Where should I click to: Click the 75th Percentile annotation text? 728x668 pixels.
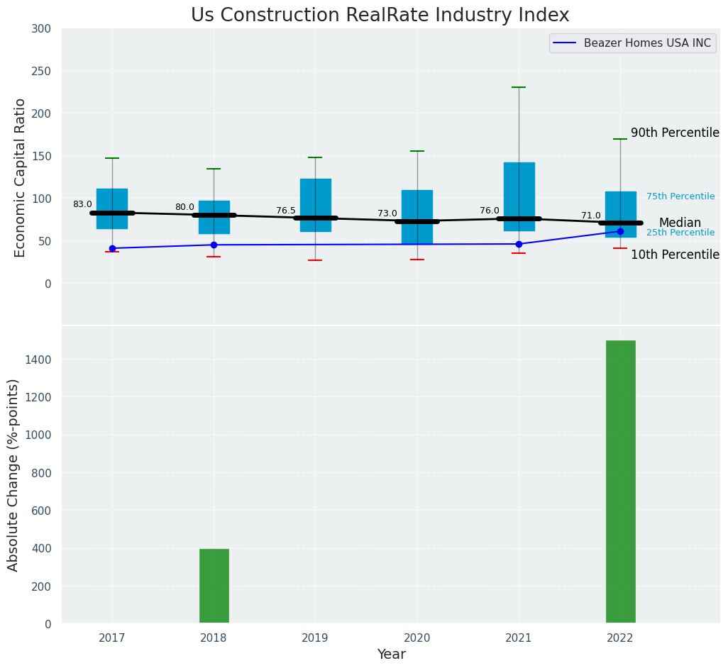(680, 196)
